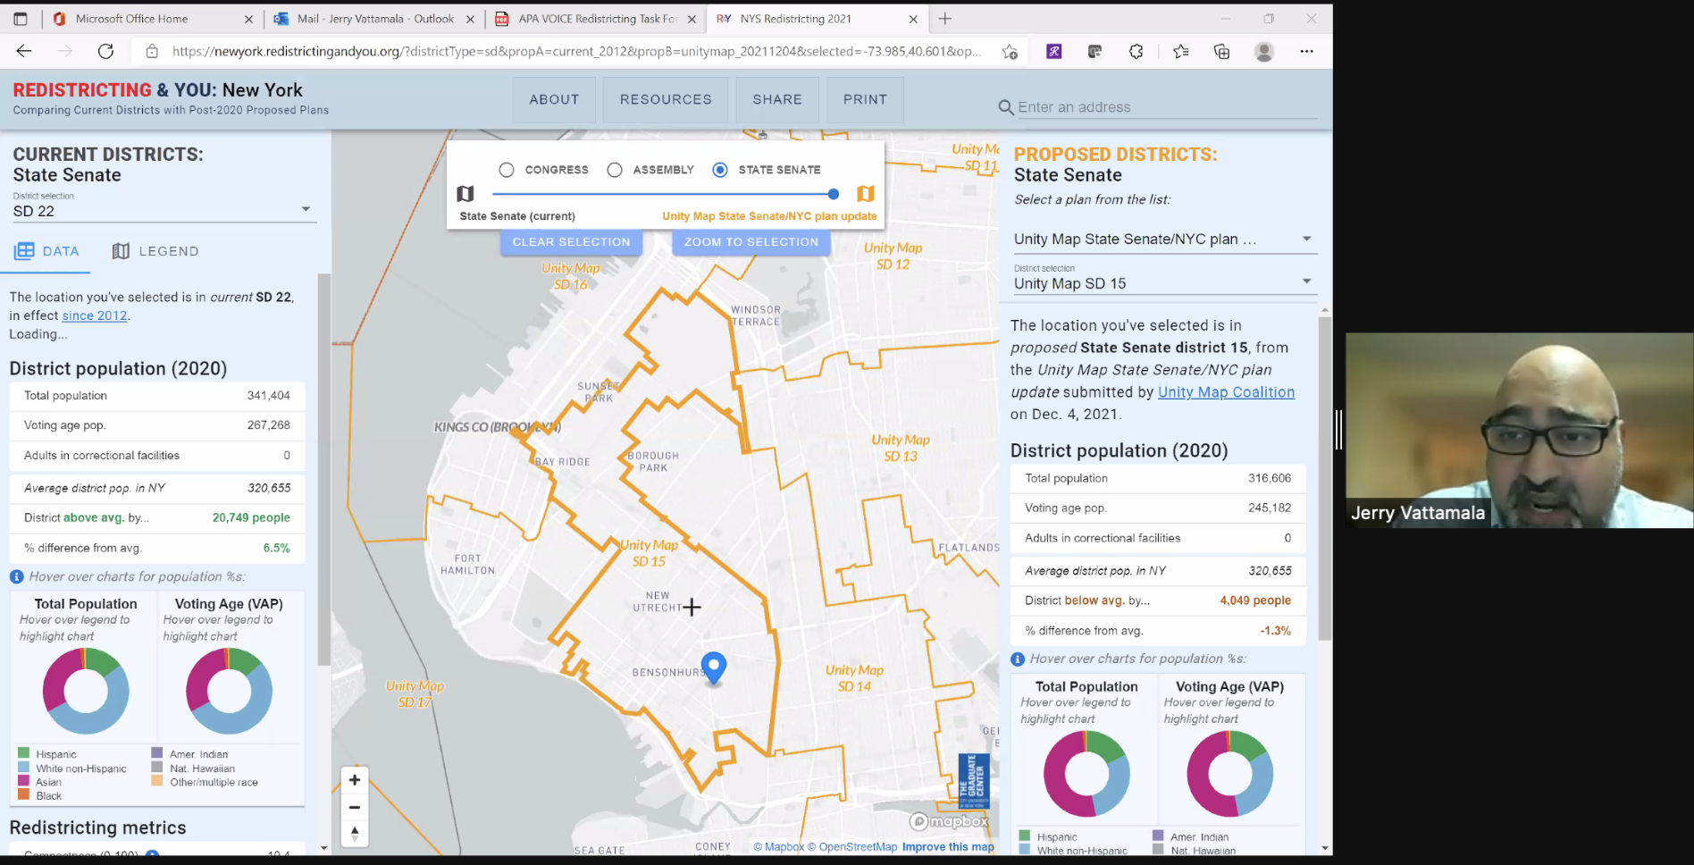
Task: Zoom in on the map
Action: [355, 780]
